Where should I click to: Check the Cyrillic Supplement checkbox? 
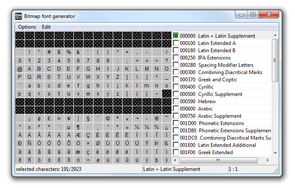click(x=176, y=94)
